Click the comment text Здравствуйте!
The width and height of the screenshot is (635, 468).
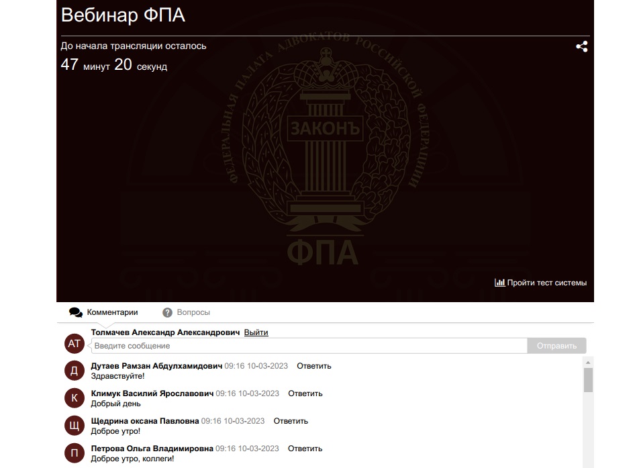(117, 376)
